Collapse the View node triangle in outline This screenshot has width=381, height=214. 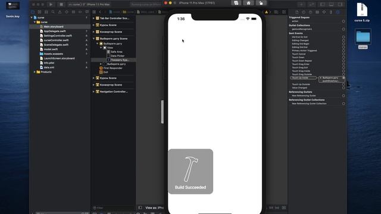[101, 48]
